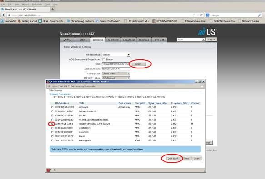Click the Ubiquiti logo tab in airOS
This screenshot has width=265, height=179.
pos(67,40)
